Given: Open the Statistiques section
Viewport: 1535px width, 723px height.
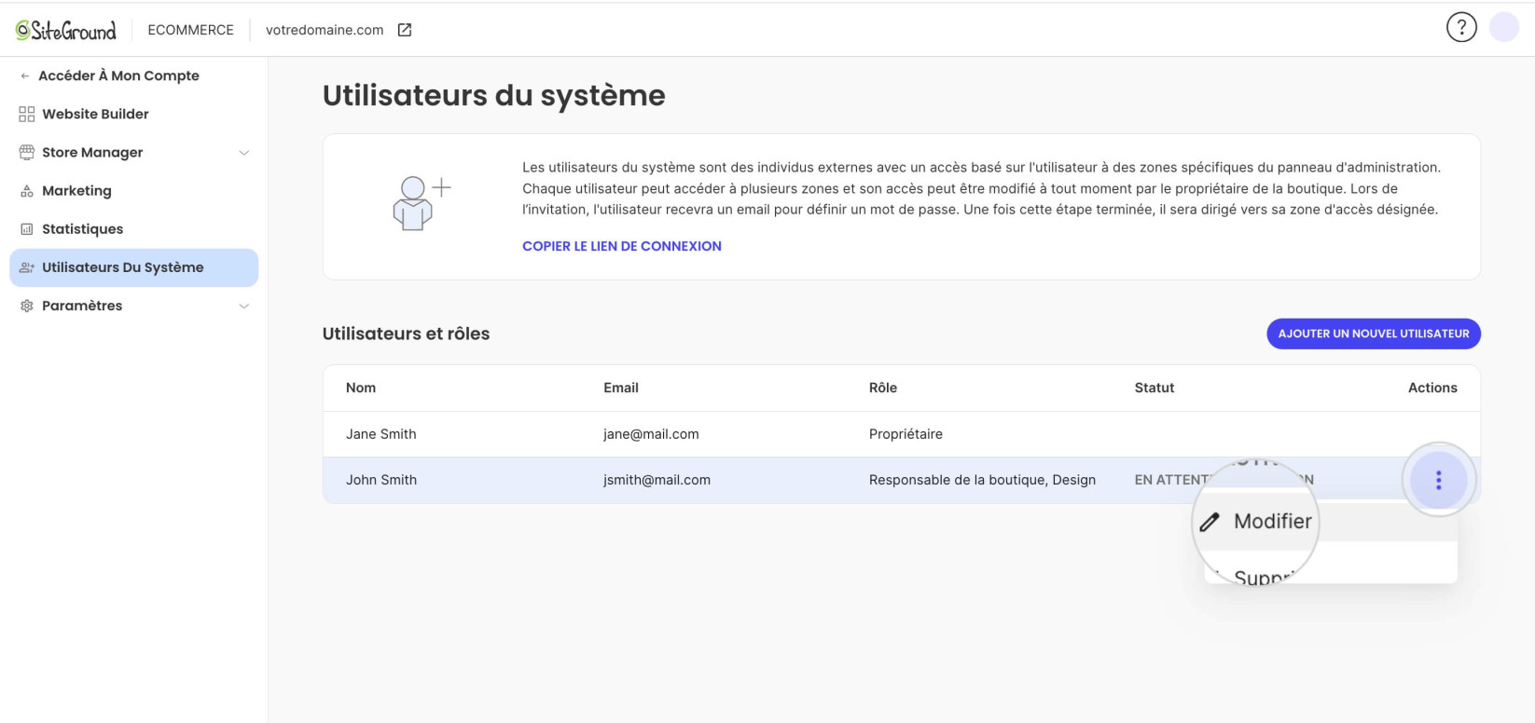Looking at the screenshot, I should pos(82,229).
